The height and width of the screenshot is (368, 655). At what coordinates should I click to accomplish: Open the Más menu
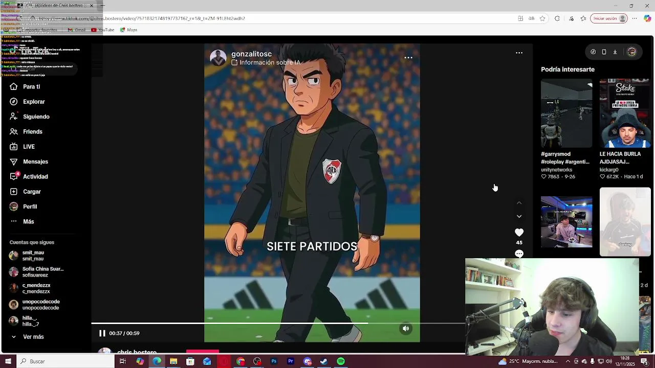pos(21,221)
